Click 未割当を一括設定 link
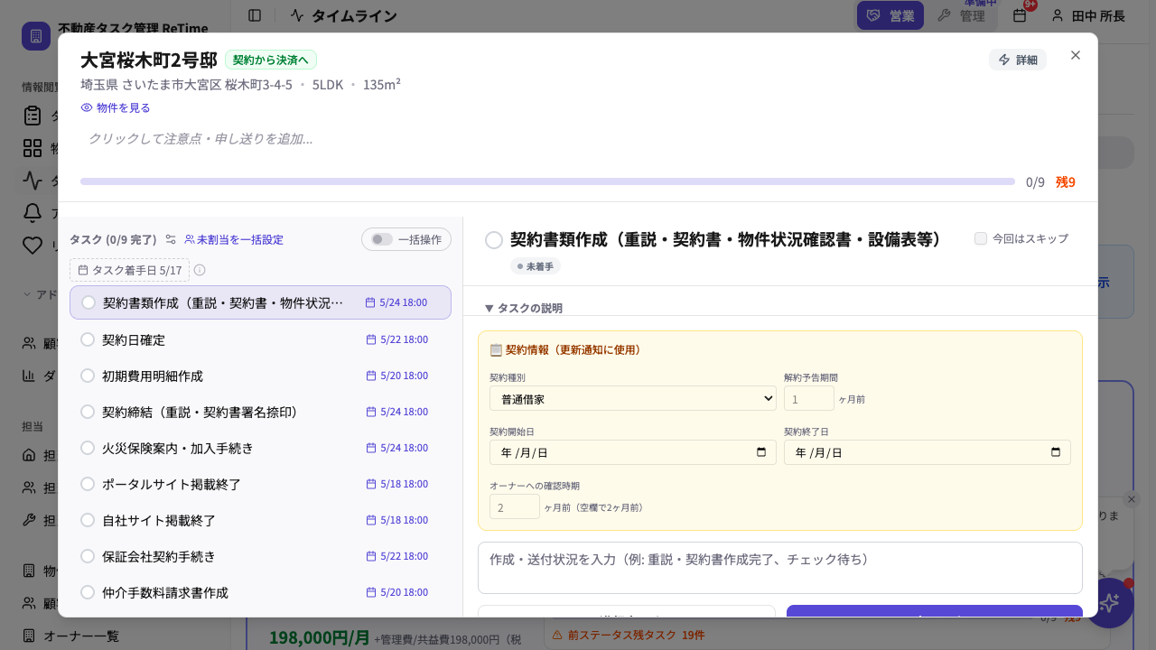The height and width of the screenshot is (650, 1156). [234, 239]
